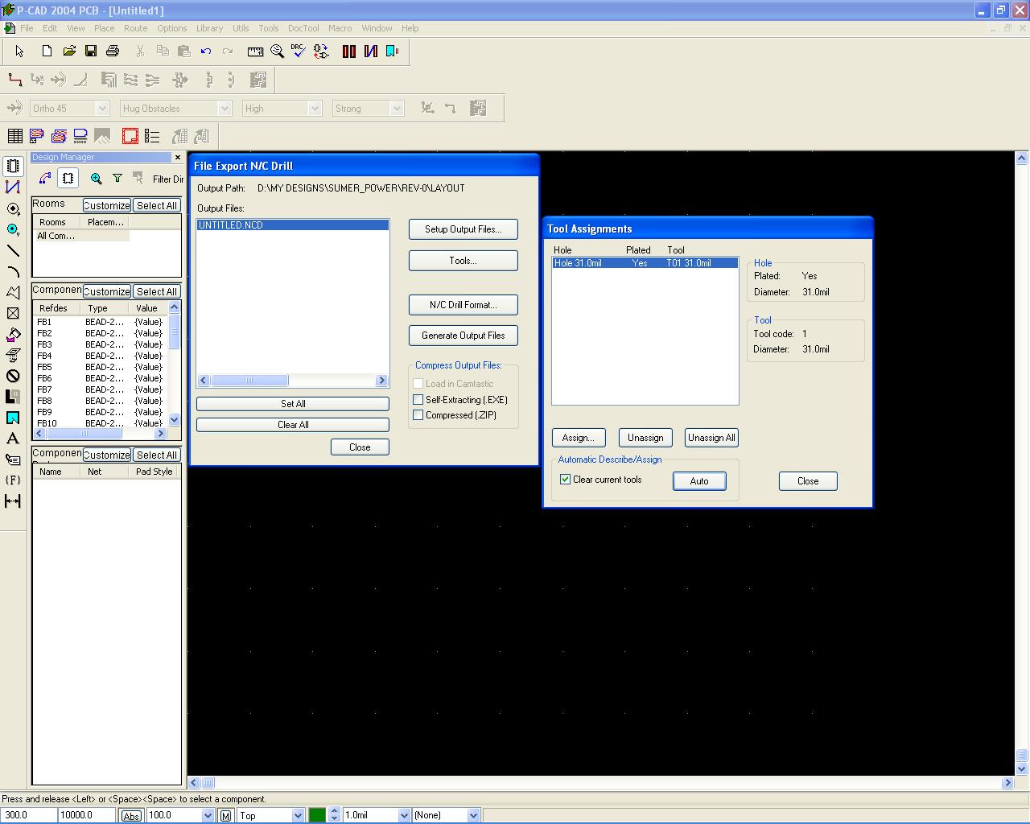Select the Place Dimension tool
The width and height of the screenshot is (1030, 824).
13,501
